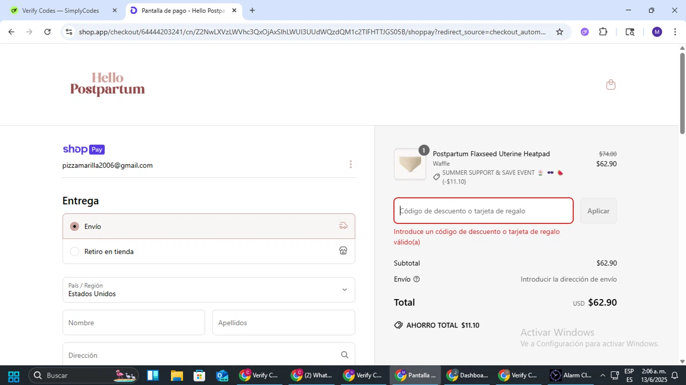Image resolution: width=686 pixels, height=385 pixels.
Task: Open Chrome's three-dot menu
Action: [x=675, y=32]
